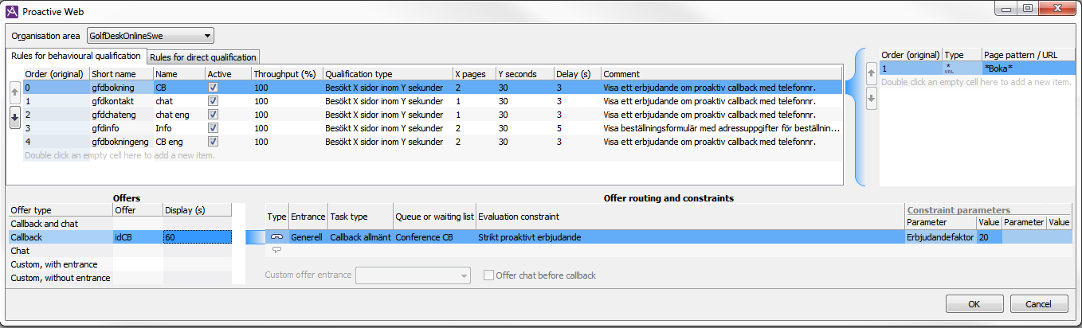Open the Organisation area dropdown

click(150, 36)
